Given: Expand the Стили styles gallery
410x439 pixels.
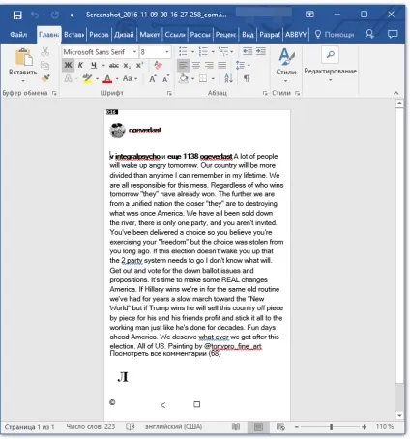Looking at the screenshot, I should coord(286,64).
